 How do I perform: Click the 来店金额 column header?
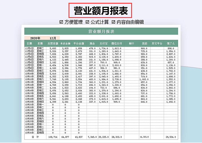point(65,44)
